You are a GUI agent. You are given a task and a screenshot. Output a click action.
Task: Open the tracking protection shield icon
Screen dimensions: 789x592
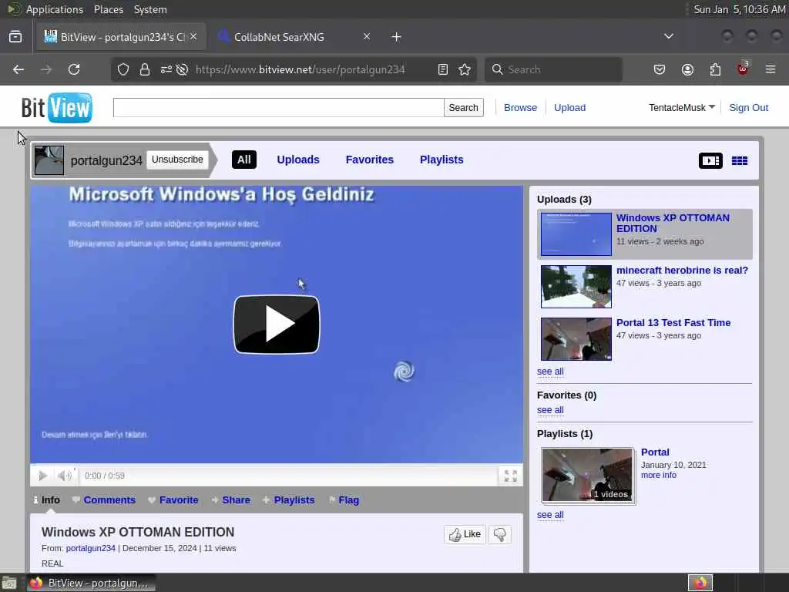point(123,69)
